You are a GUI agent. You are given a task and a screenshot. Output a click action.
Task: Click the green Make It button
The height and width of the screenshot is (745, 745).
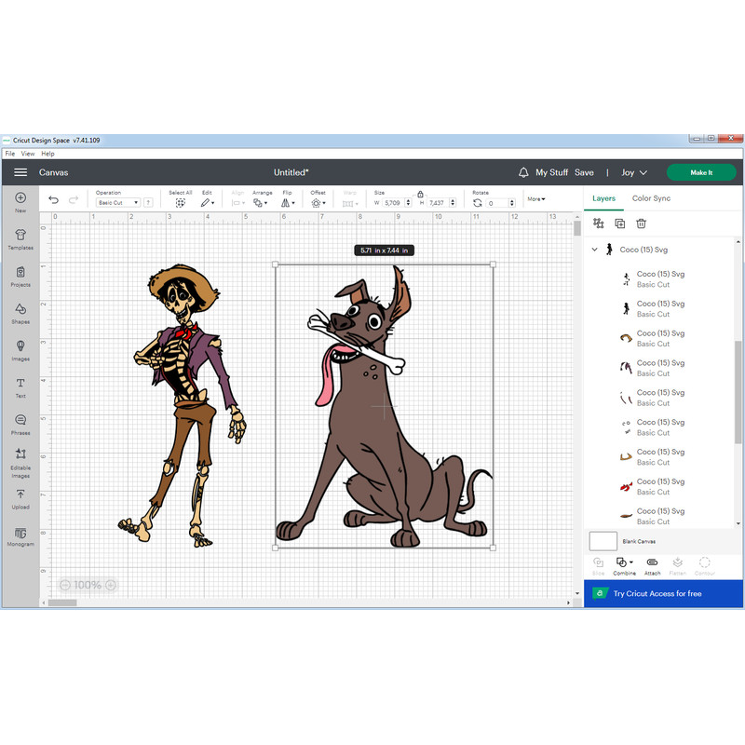tap(700, 172)
